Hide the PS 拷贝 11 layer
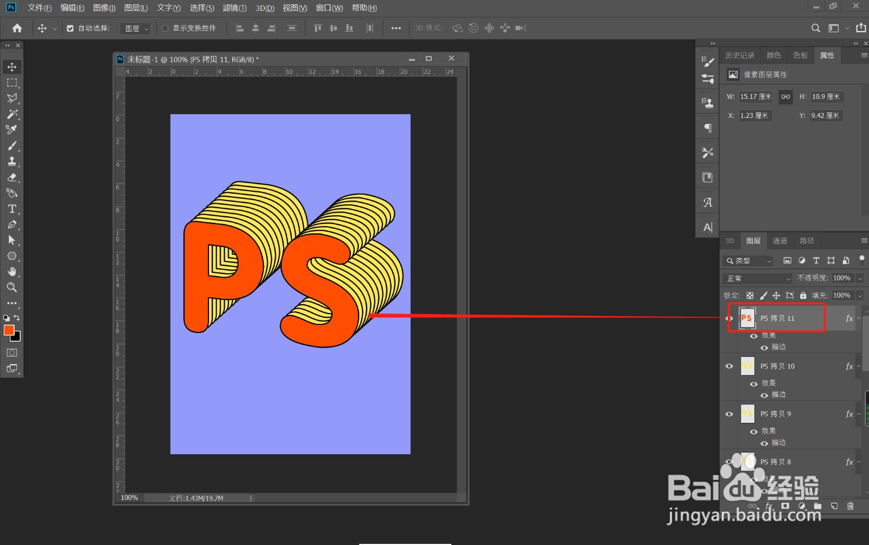Screen dimensions: 869x545 (x=729, y=318)
